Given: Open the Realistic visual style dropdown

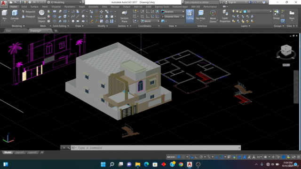Looking at the screenshot, I should point(173,12).
